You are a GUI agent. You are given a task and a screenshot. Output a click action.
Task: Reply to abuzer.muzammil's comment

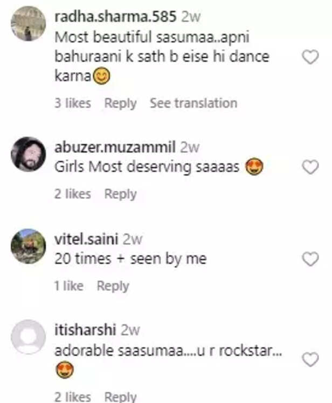click(x=120, y=194)
